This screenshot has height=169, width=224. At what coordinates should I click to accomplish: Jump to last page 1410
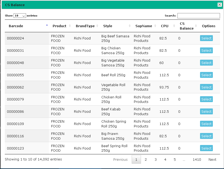(197, 159)
